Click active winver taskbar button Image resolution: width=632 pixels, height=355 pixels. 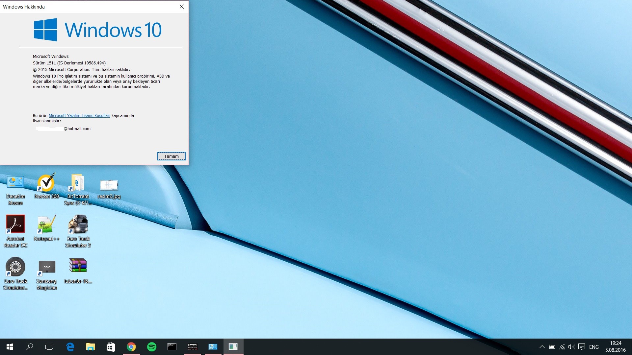[233, 347]
